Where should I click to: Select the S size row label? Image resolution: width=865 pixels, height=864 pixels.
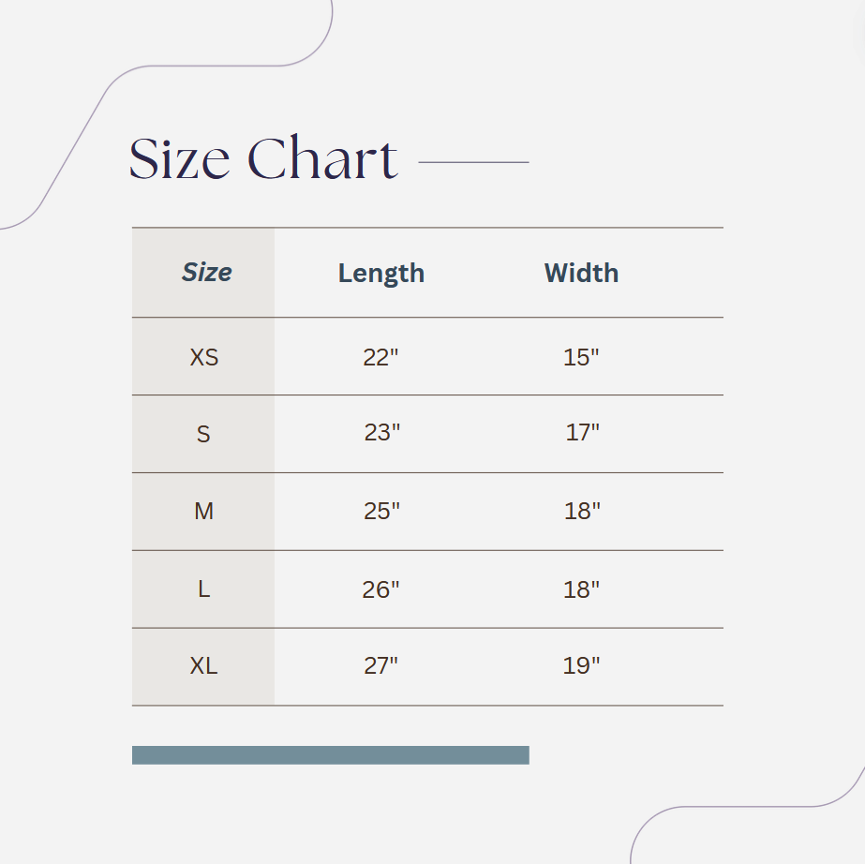(x=203, y=435)
